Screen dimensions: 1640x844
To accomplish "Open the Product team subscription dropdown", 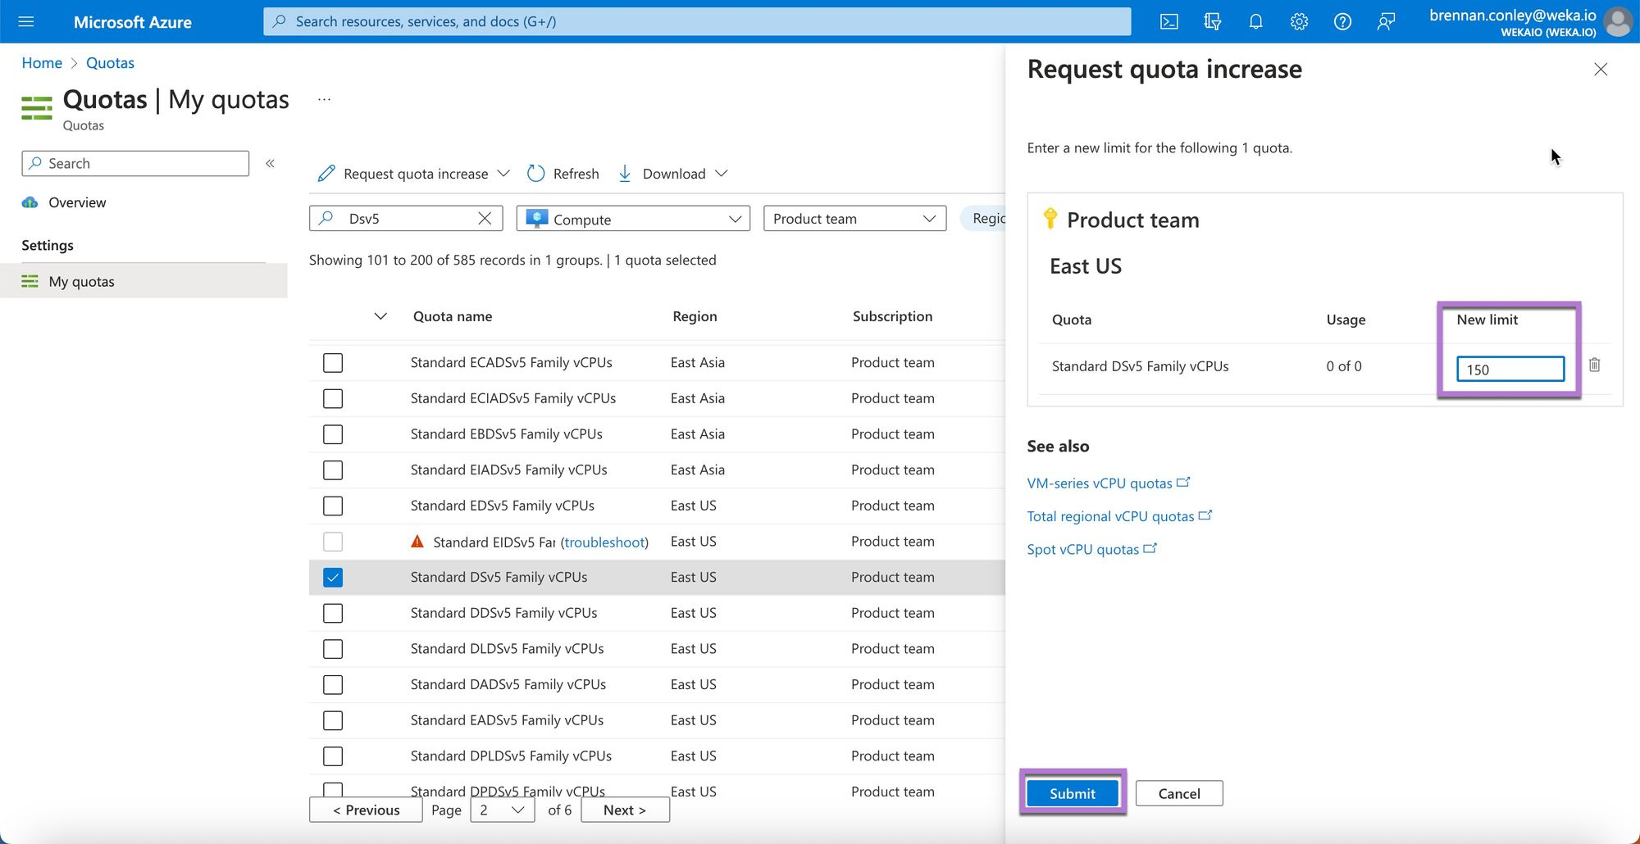I will click(x=854, y=219).
